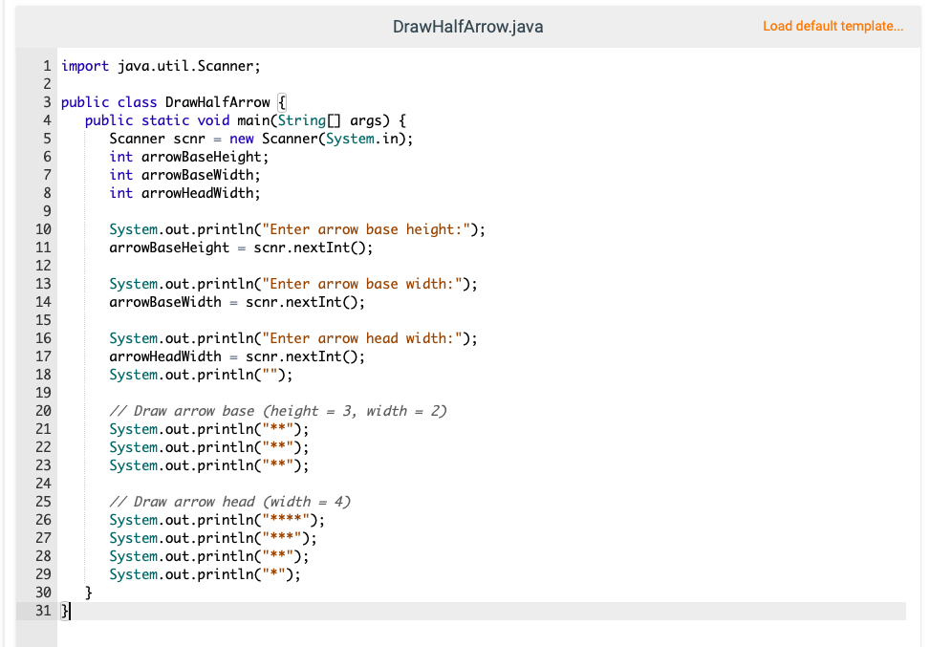Click "Enter arrow base height:" println line
Viewport: 930px width, 647px height.
[297, 229]
